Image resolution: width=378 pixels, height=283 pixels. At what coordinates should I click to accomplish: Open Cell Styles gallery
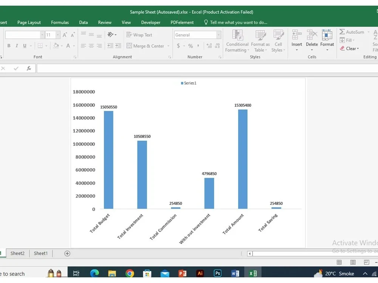(x=278, y=41)
